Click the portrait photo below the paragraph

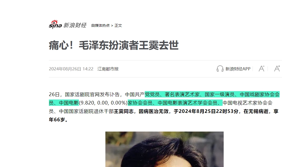[x=164, y=149]
